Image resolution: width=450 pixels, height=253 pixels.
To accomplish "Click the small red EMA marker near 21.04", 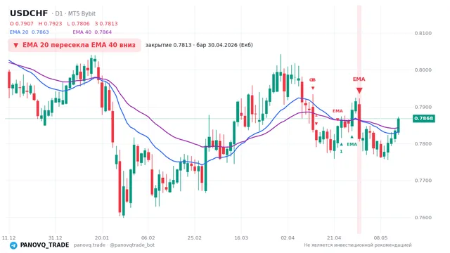I will 337,111.
